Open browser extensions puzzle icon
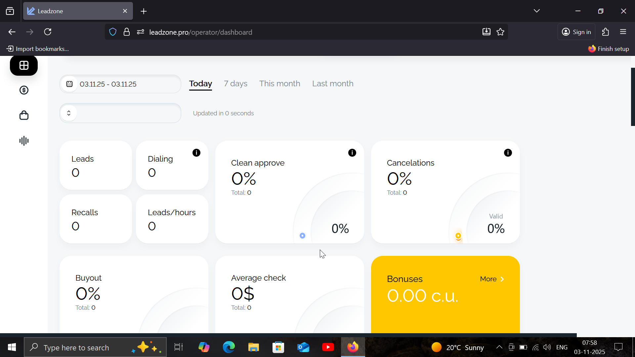Viewport: 635px width, 357px height. 606,32
